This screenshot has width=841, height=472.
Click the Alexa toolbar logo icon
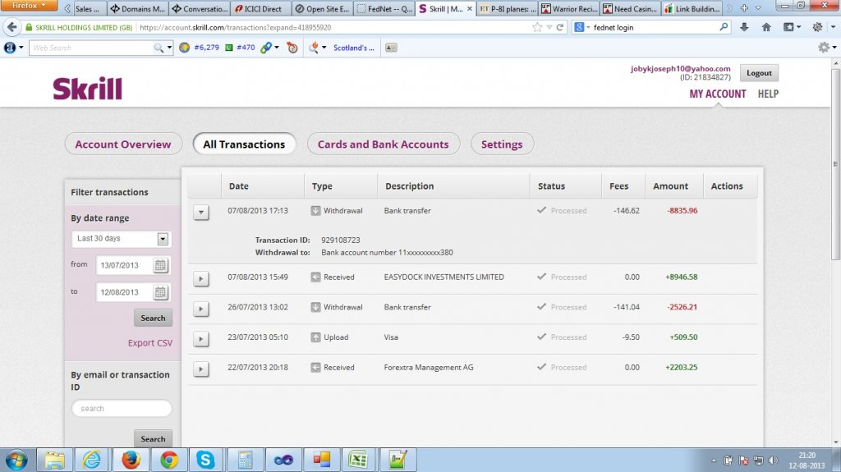pyautogui.click(x=10, y=48)
